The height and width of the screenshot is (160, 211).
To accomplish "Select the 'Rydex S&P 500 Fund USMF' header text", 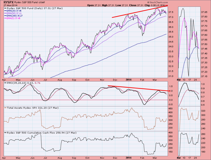I will click(30, 2).
